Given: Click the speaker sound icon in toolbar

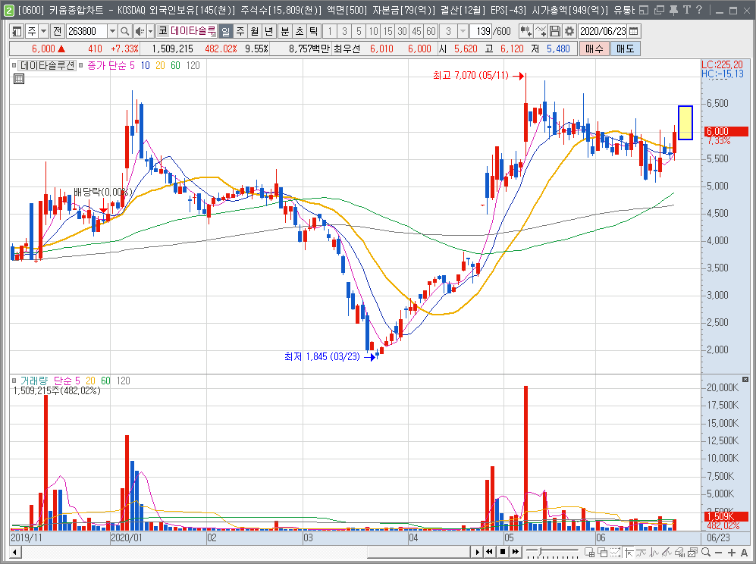Looking at the screenshot, I should pyautogui.click(x=140, y=31).
